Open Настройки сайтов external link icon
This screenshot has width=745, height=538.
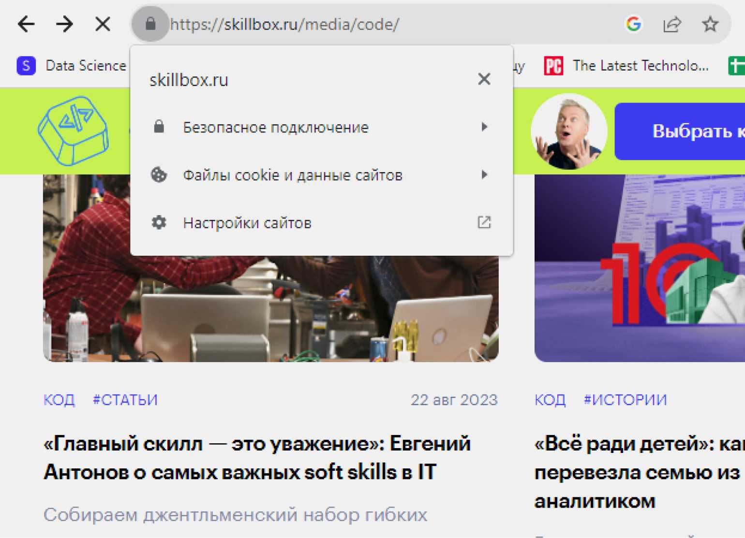(x=484, y=222)
